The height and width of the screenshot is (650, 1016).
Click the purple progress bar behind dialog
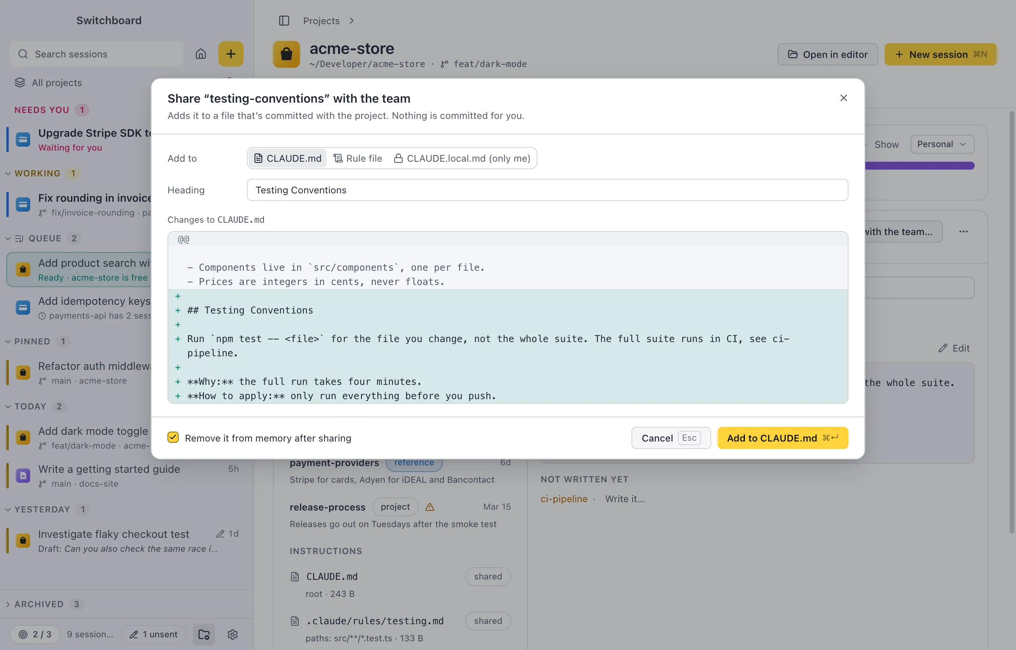pyautogui.click(x=920, y=166)
